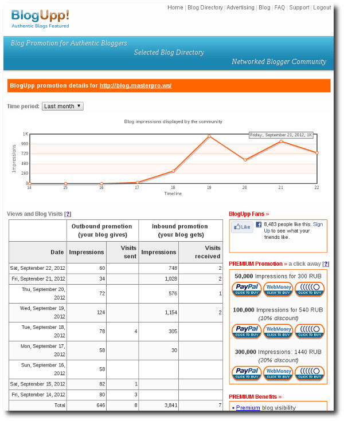Buy 50,000 impressions via PayPal
The height and width of the screenshot is (421, 344).
click(247, 289)
